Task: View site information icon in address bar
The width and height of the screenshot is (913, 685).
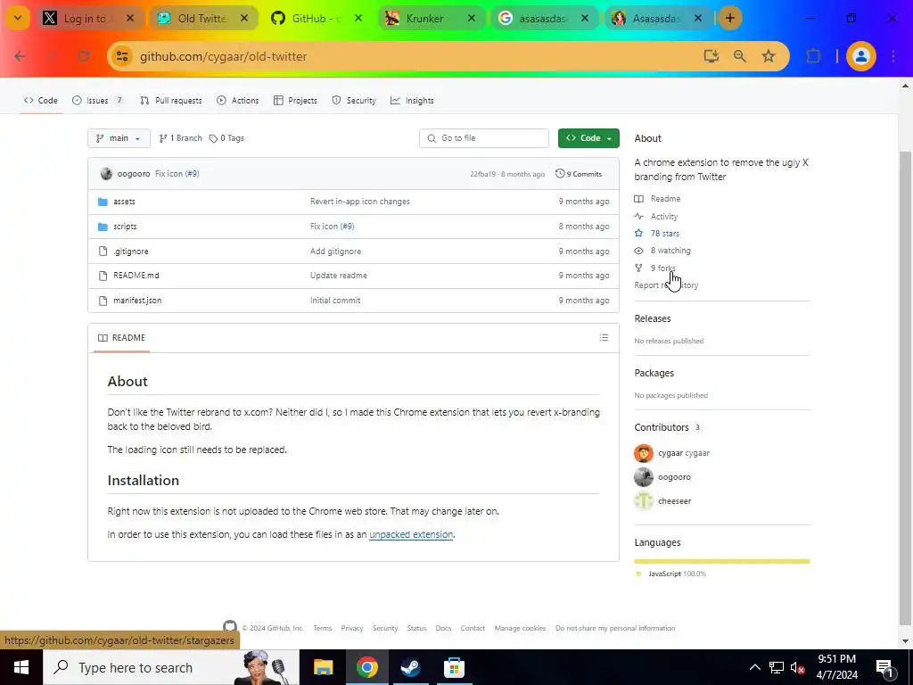Action: (122, 56)
